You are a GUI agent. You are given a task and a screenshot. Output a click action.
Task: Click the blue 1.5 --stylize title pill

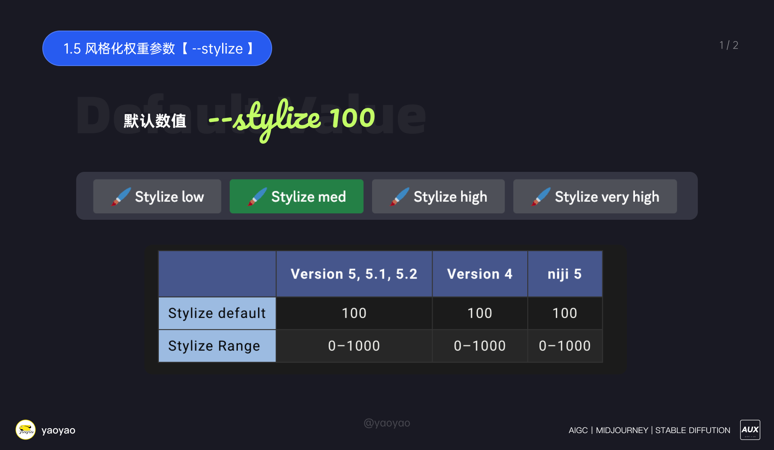point(157,48)
